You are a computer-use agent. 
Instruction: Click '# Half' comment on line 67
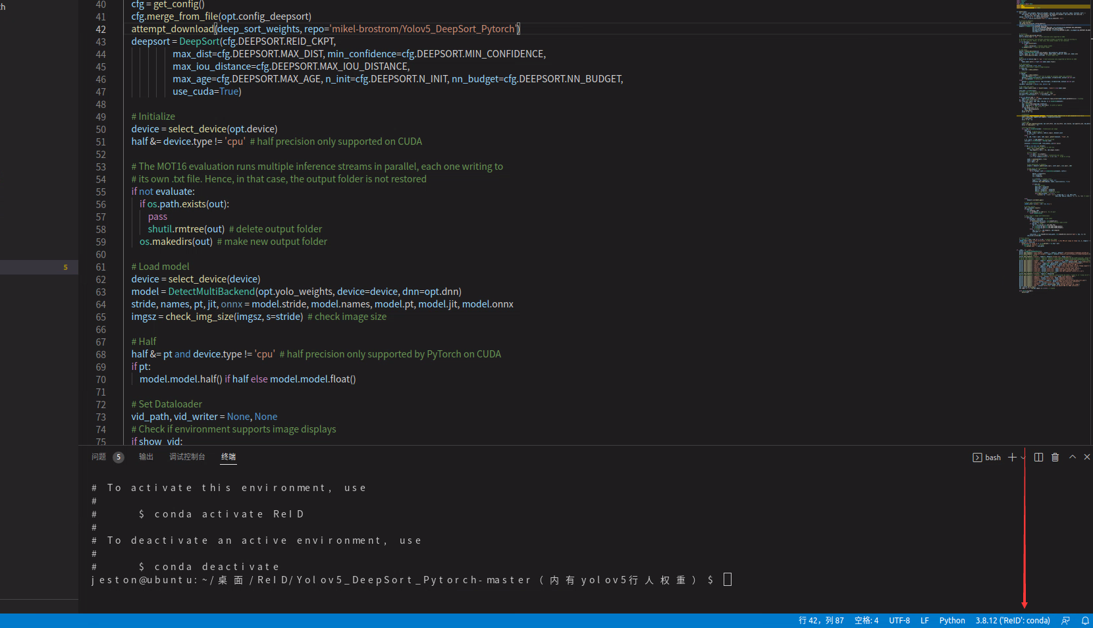click(x=144, y=342)
